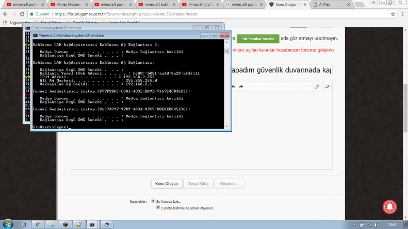Screen dimensions: 408x229
Task: Click the cmd window scrollbar down arrow
Action: (x=226, y=127)
